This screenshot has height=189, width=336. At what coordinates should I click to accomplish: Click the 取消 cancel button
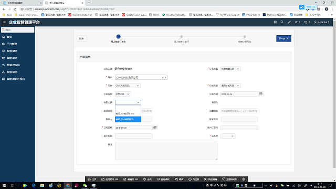[82, 38]
